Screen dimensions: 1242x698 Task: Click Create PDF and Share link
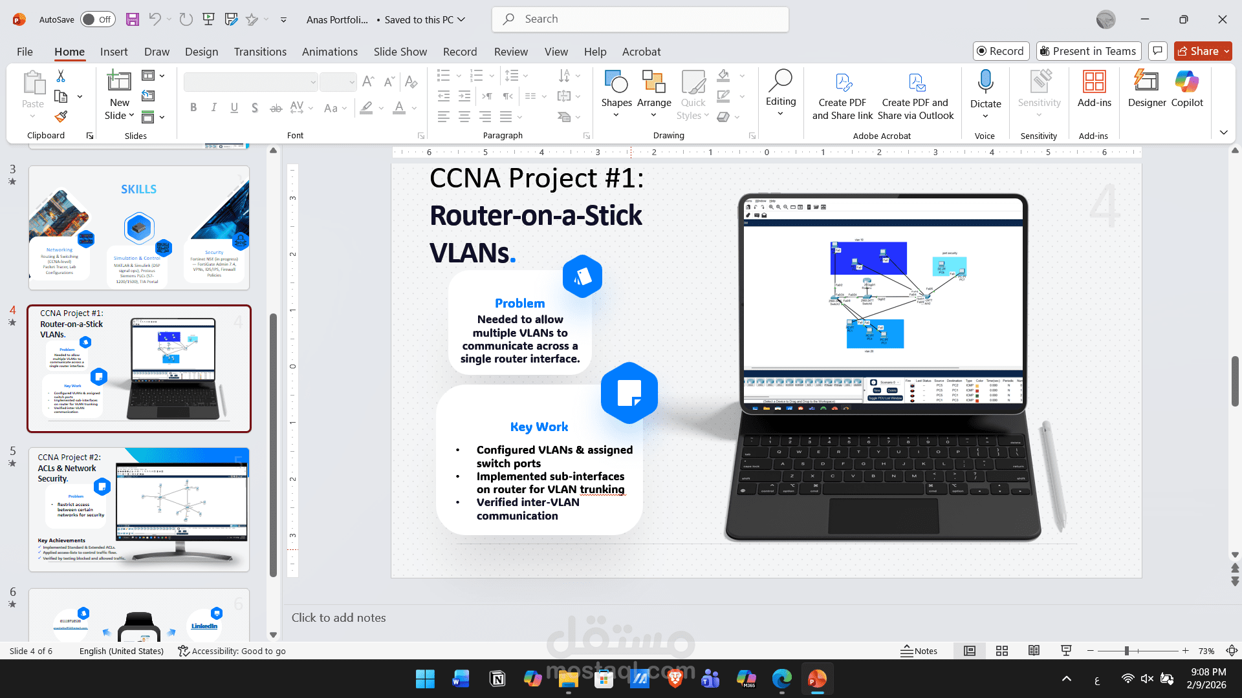point(842,95)
